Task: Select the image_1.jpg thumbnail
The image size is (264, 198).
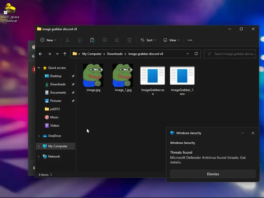Action: pos(123,75)
